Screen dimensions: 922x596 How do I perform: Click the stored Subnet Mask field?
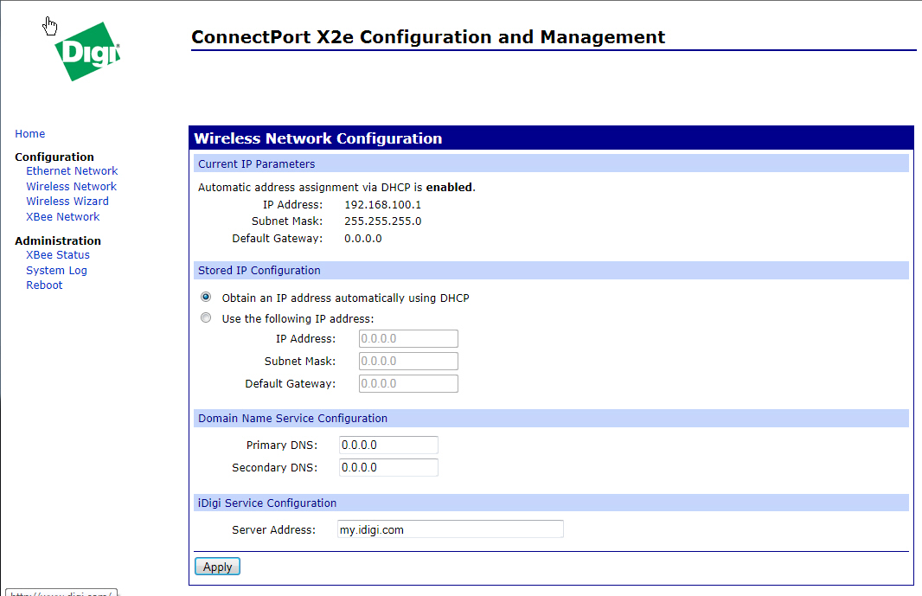pyautogui.click(x=408, y=362)
